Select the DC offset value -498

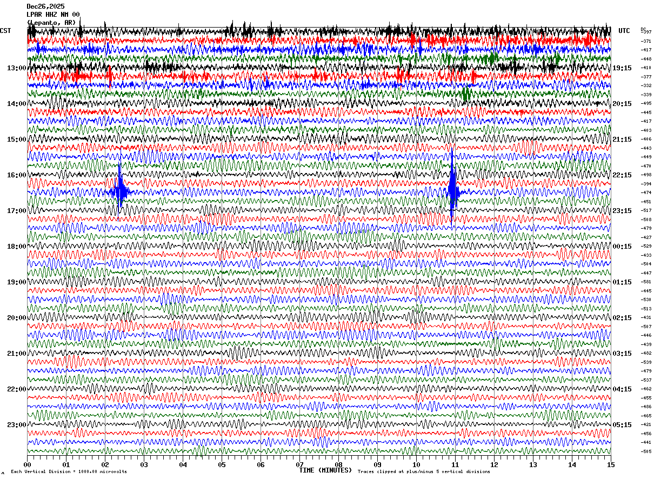(646, 175)
